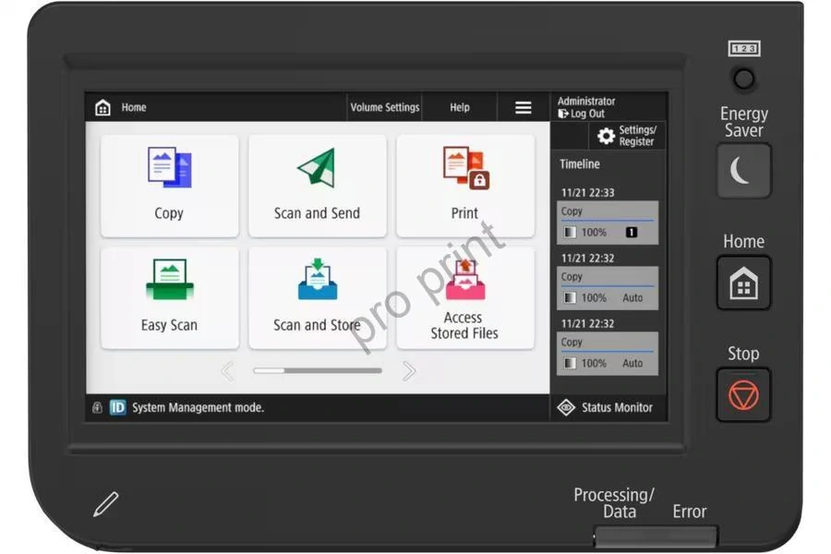Open Scan and Send tile
The width and height of the screenshot is (831, 554).
click(317, 186)
